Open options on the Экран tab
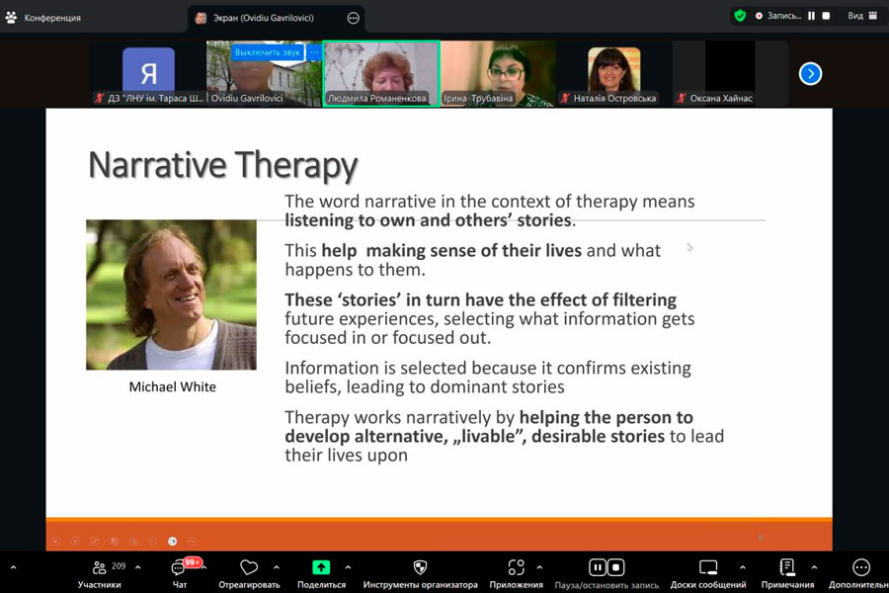 [353, 18]
